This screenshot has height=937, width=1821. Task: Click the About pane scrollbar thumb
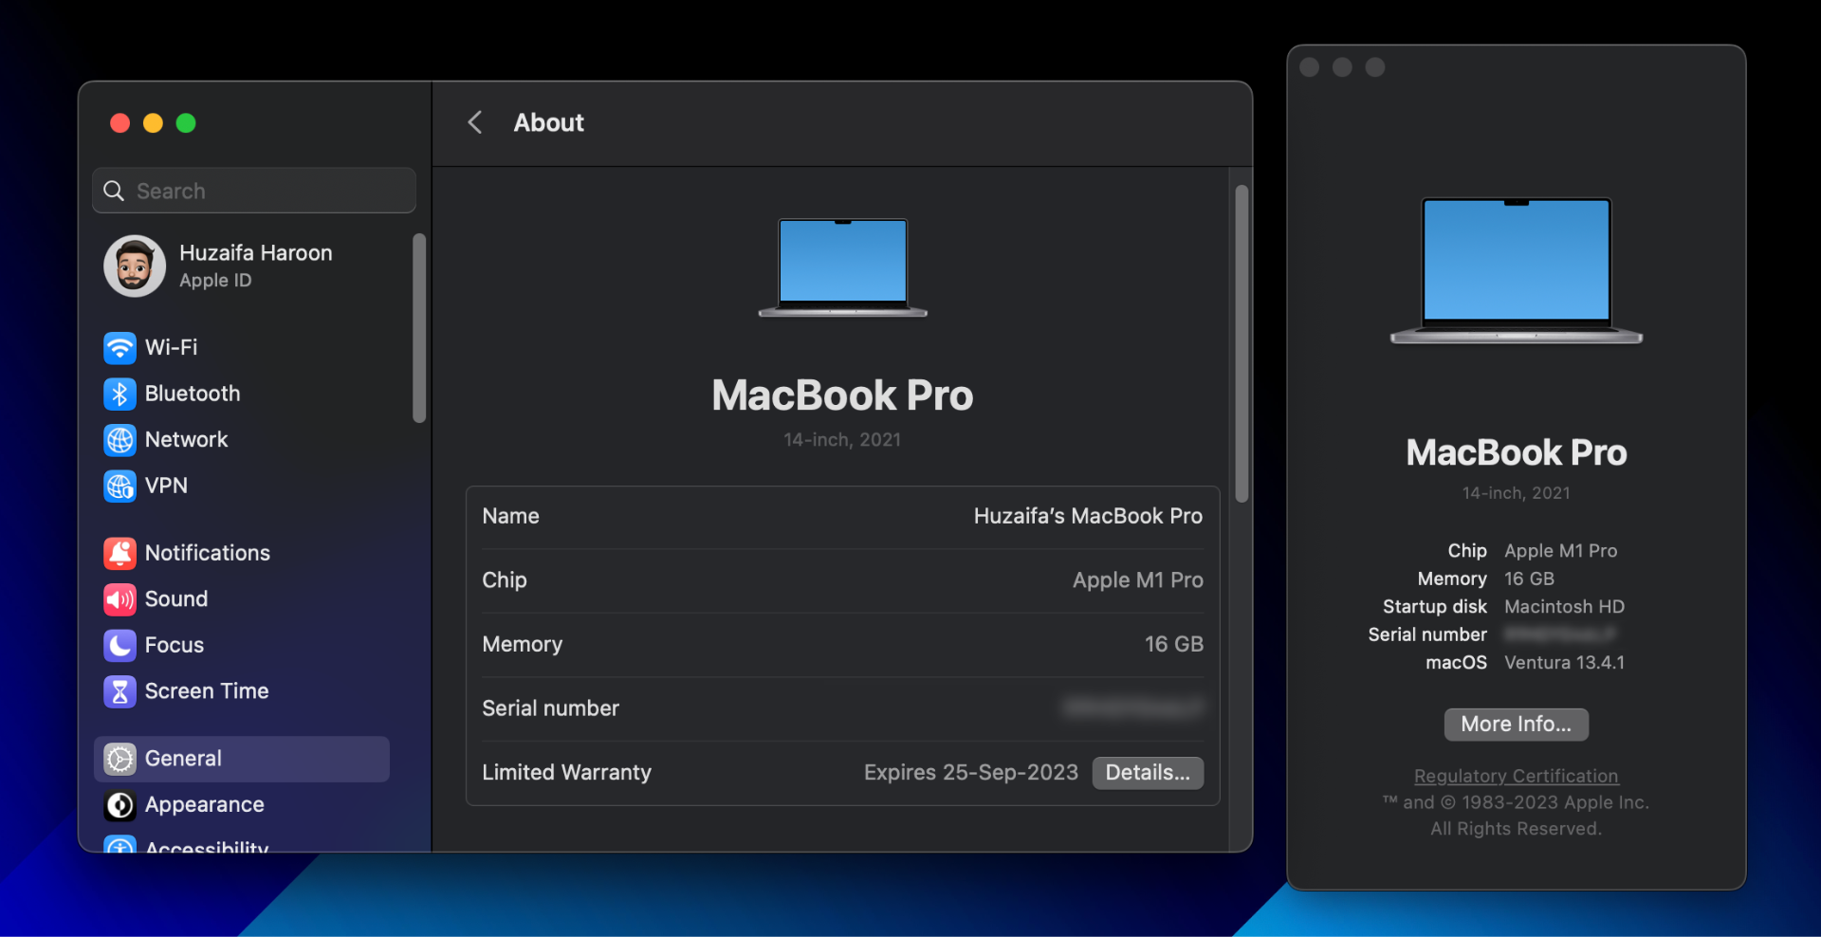coord(1242,343)
